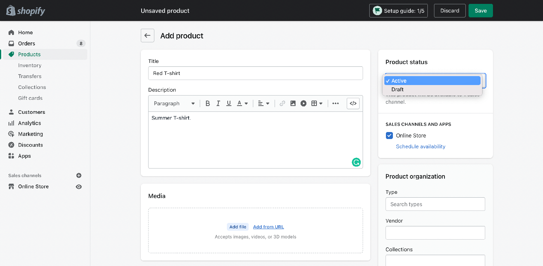Viewport: 543px width, 266px height.
Task: Select Active in product status list
Action: [x=432, y=81]
